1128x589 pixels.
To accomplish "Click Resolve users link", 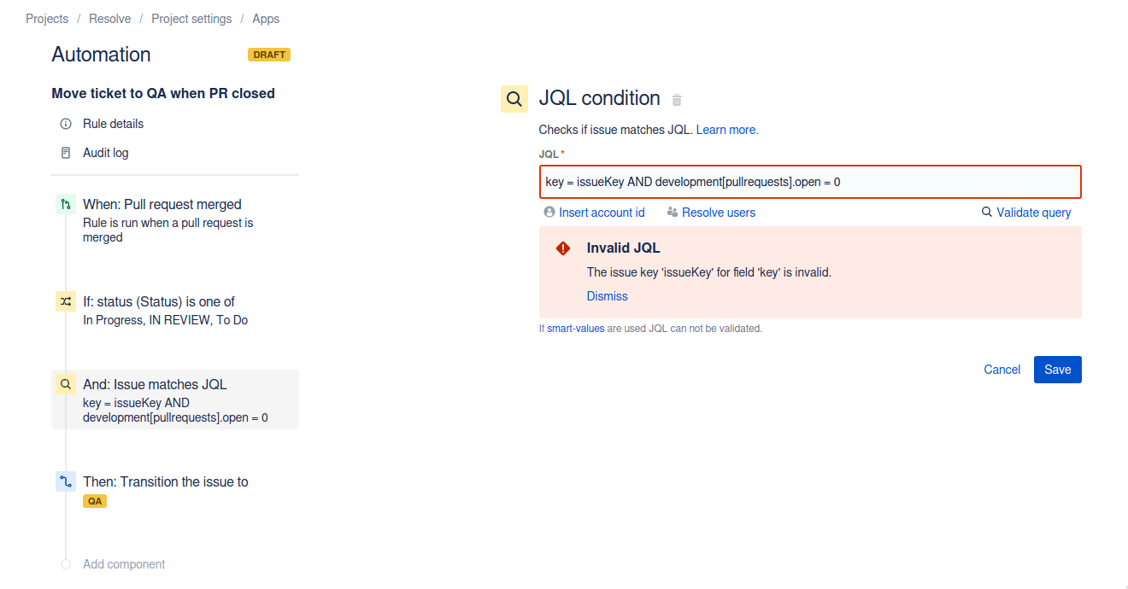I will pos(719,213).
